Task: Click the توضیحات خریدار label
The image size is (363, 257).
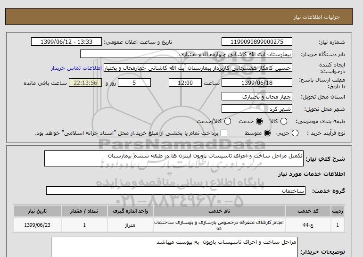Action: click(322, 251)
